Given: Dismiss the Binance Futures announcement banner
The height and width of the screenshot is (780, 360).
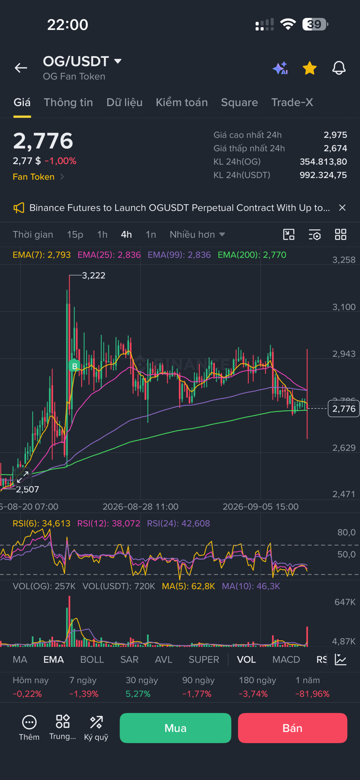Looking at the screenshot, I should tap(343, 208).
